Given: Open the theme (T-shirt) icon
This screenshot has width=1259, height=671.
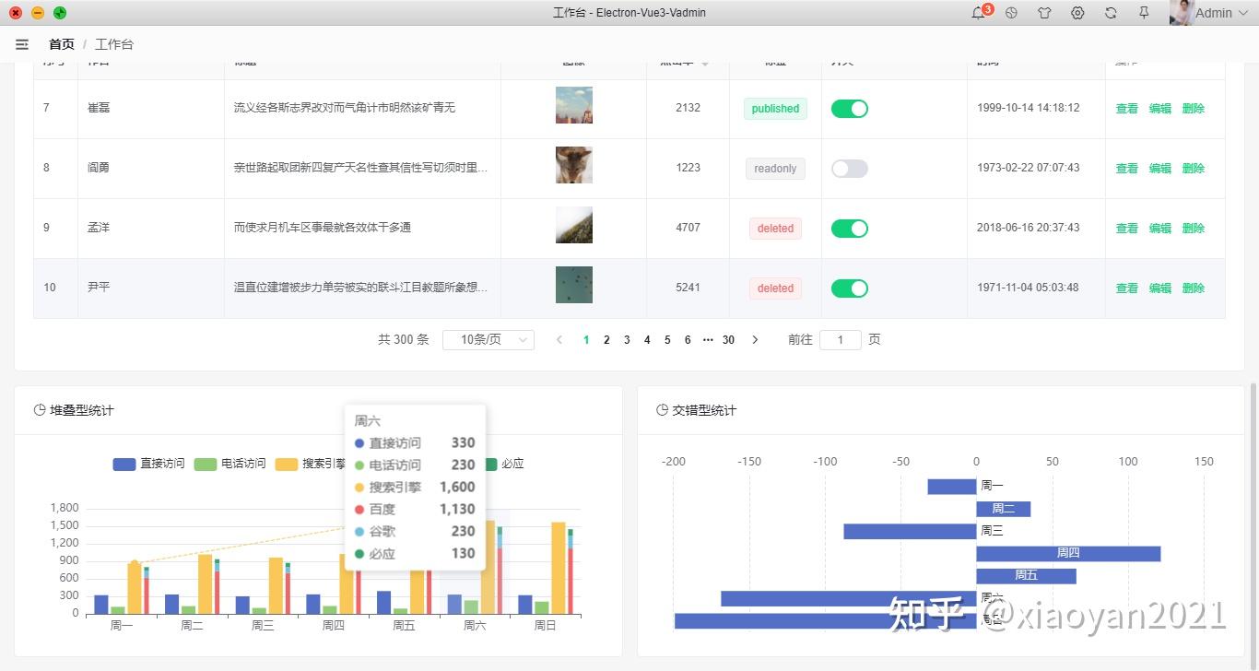Looking at the screenshot, I should (x=1044, y=13).
